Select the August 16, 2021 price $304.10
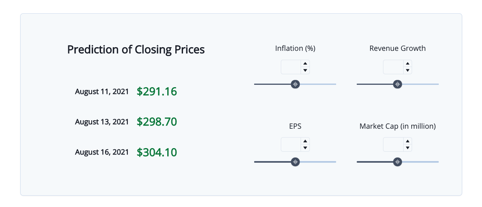The height and width of the screenshot is (207, 482). (157, 152)
